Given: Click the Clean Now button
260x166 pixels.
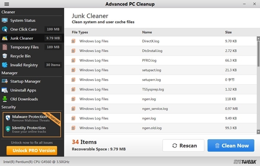Looking at the screenshot, I should click(231, 145).
